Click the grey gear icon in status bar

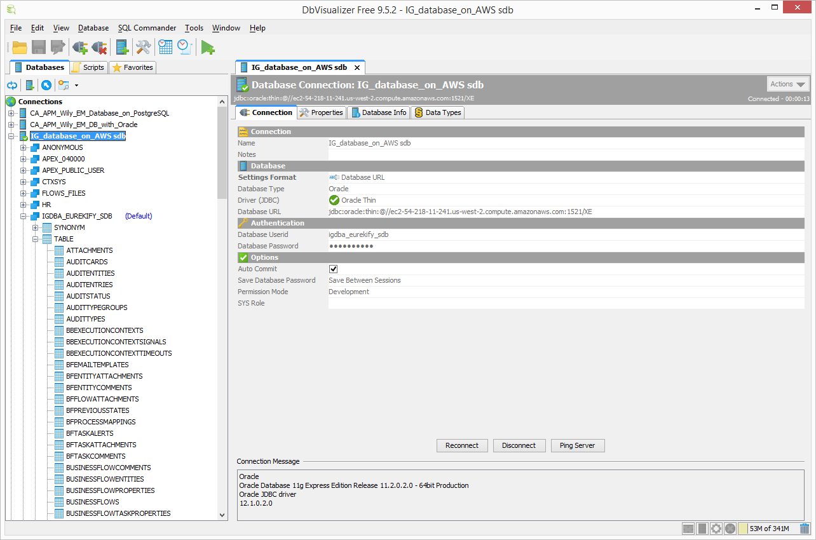click(x=716, y=528)
